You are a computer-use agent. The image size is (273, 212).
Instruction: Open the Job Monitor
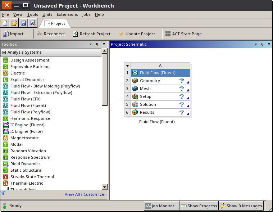pyautogui.click(x=161, y=206)
